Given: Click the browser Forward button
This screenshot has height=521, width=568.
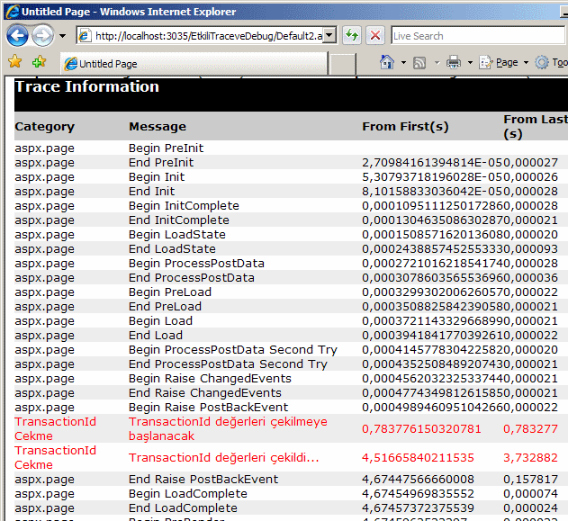Looking at the screenshot, I should point(42,36).
